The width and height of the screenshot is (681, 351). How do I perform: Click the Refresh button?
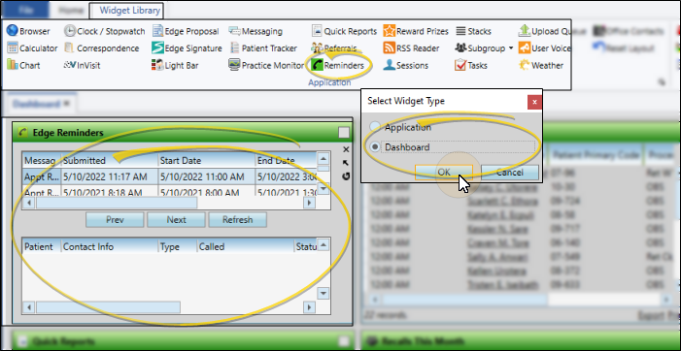pos(238,220)
